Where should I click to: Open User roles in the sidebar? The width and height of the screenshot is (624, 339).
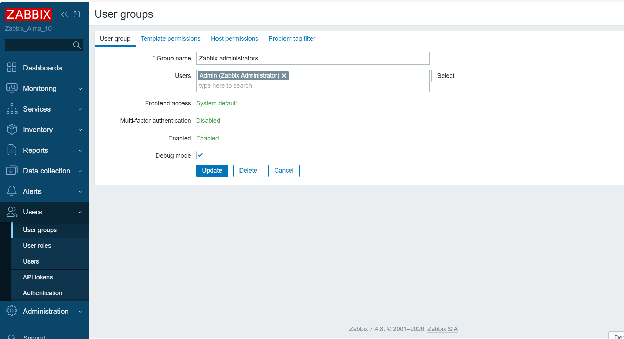(x=37, y=246)
